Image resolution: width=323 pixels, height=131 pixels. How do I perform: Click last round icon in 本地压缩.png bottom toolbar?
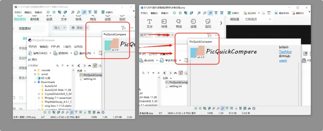point(254,108)
